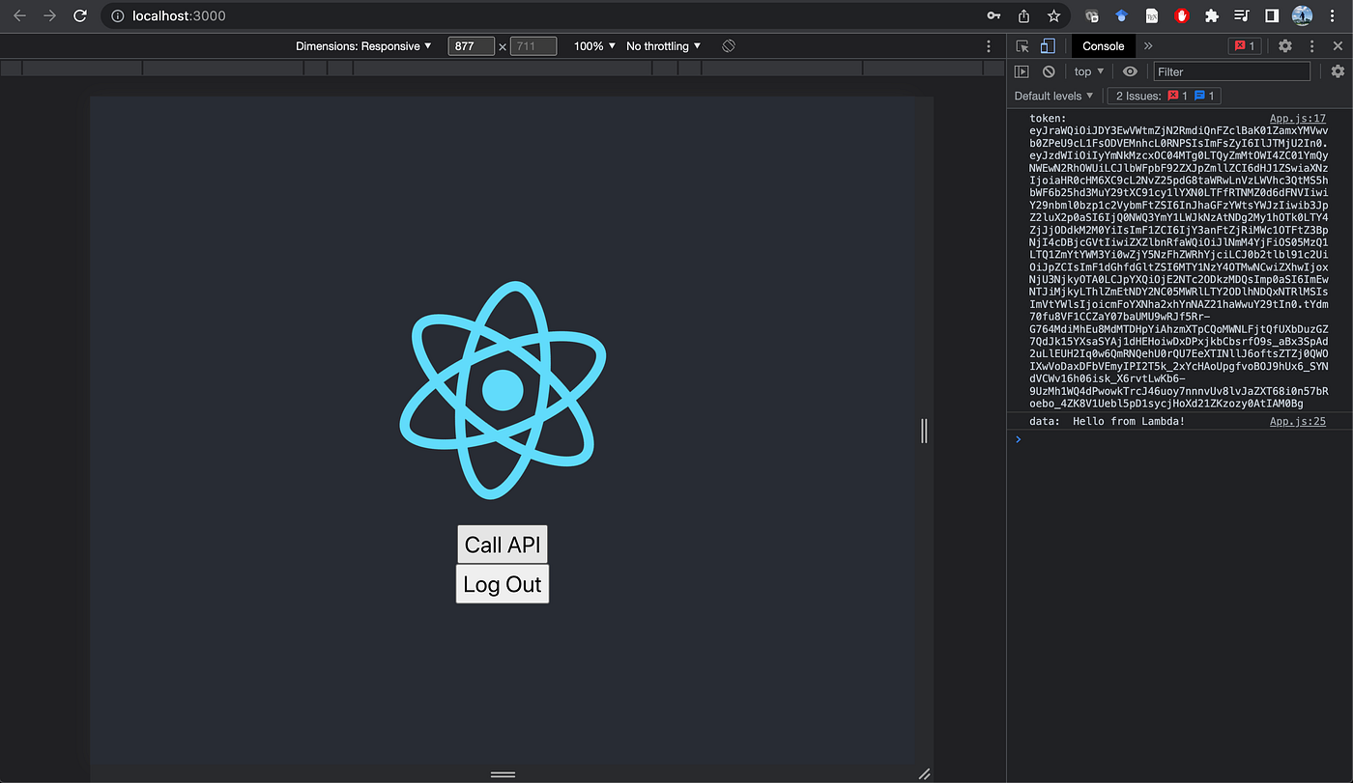1353x783 pixels.
Task: Show more DevTools tabs
Action: 1148,46
